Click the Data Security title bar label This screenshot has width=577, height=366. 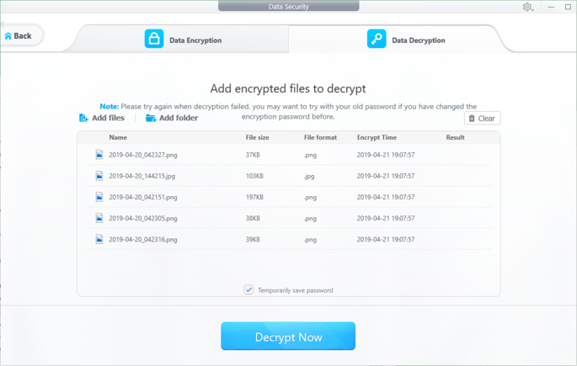288,7
